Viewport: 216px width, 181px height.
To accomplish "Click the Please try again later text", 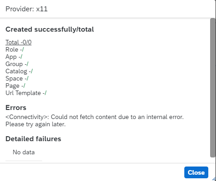I will click(35, 124).
